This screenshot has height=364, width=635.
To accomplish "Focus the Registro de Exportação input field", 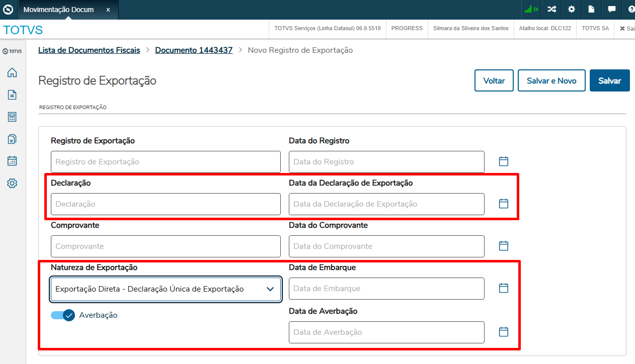I will click(x=166, y=162).
